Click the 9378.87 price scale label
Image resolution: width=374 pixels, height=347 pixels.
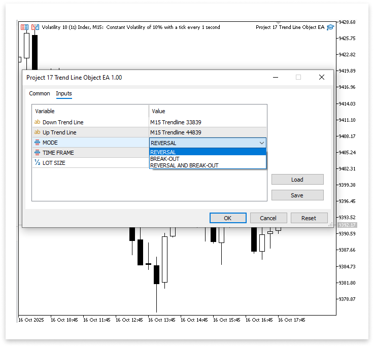coord(347,299)
